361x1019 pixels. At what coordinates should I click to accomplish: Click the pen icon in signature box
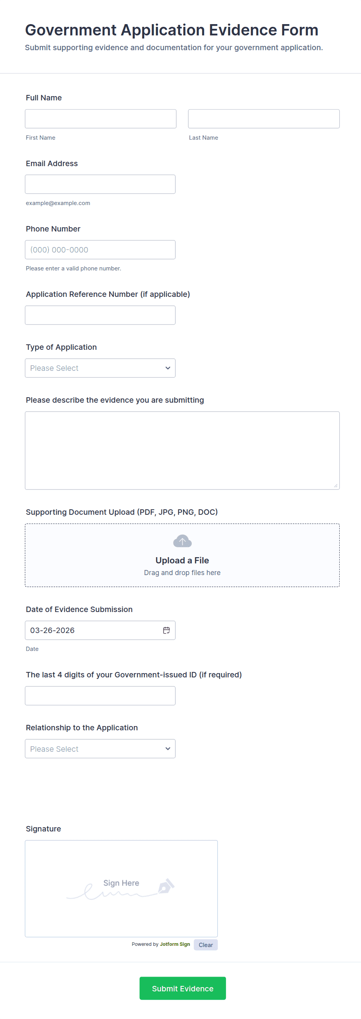[x=166, y=886]
